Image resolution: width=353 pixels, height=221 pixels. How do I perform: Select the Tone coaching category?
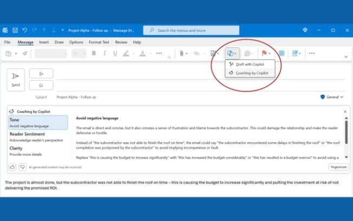pos(38,122)
